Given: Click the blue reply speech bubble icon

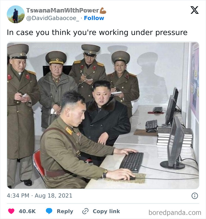Looking at the screenshot, I should 49,211.
